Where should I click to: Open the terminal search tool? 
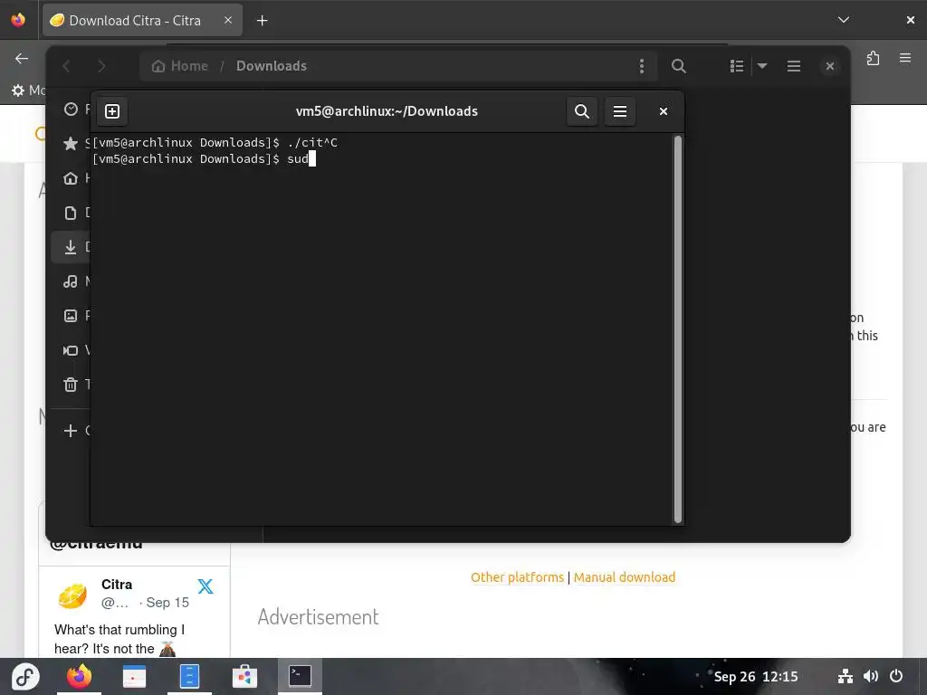(x=582, y=111)
